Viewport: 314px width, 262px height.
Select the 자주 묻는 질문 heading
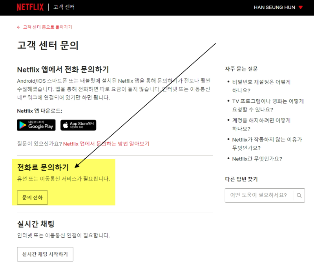(x=241, y=69)
